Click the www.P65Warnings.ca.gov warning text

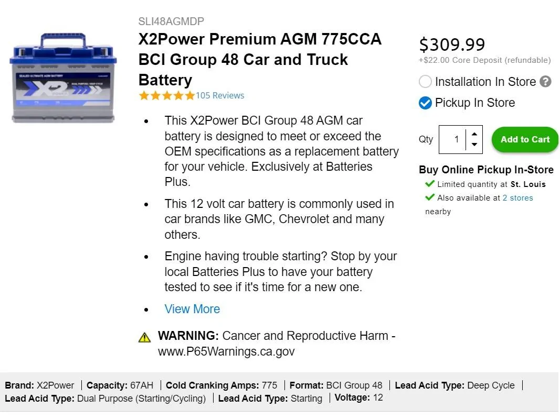(226, 351)
